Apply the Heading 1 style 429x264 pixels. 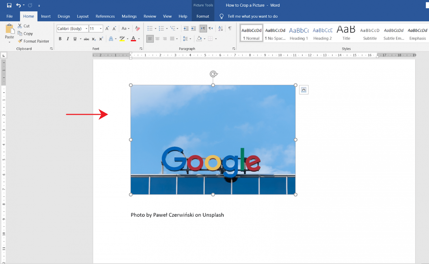point(299,33)
